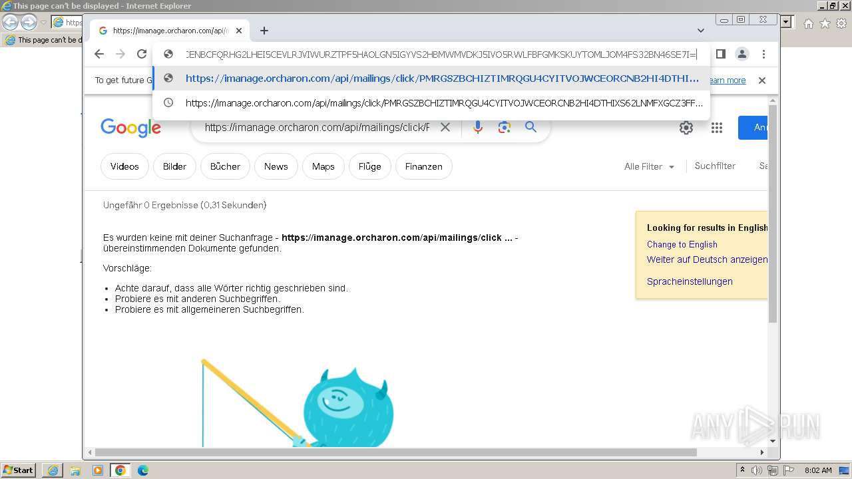Image resolution: width=852 pixels, height=479 pixels.
Task: Clear the Google search box
Action: point(445,127)
